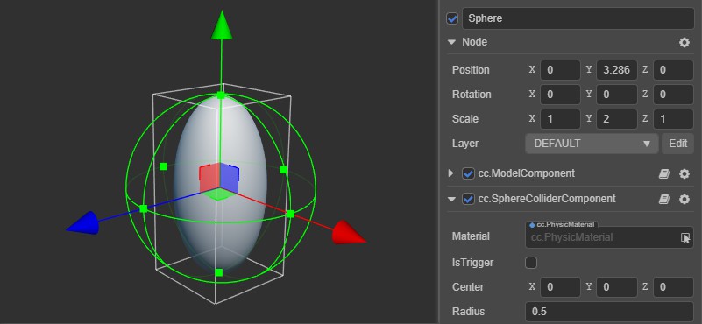Enable the IsTrigger checkbox
This screenshot has height=324, width=702.
531,263
